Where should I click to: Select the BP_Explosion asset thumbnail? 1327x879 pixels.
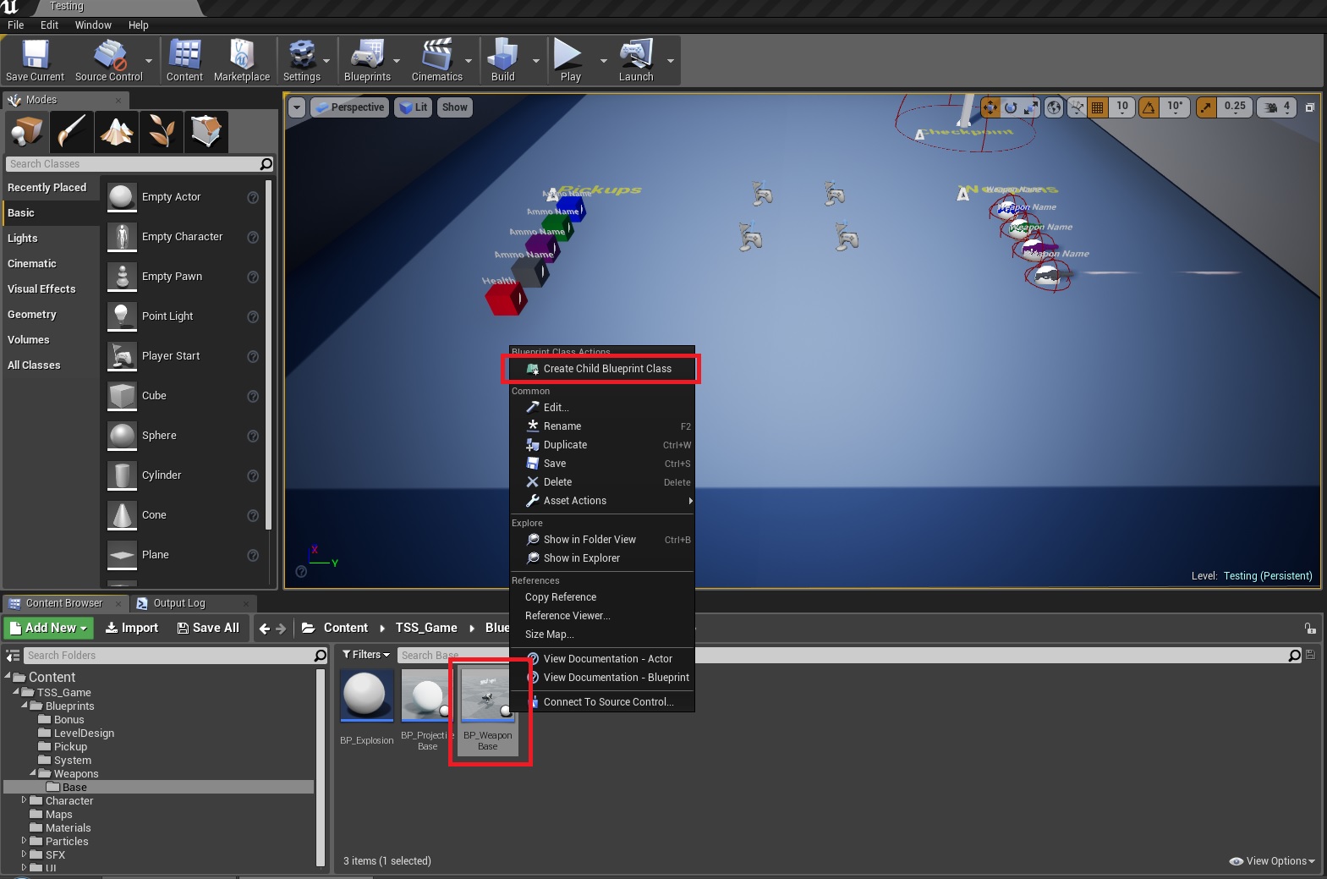[367, 696]
